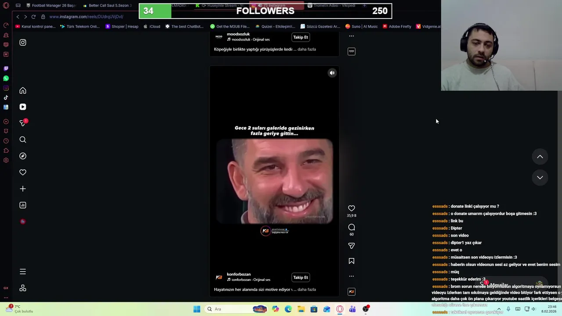Open moodsozluk profile name link

click(238, 34)
